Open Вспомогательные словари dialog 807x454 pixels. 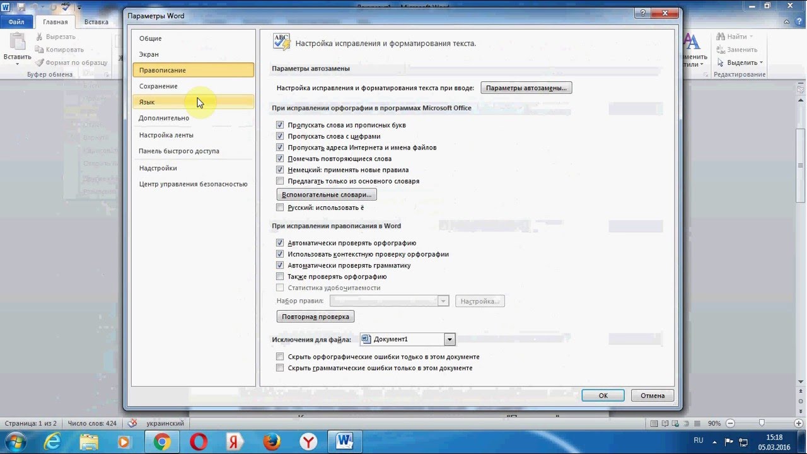tap(327, 194)
